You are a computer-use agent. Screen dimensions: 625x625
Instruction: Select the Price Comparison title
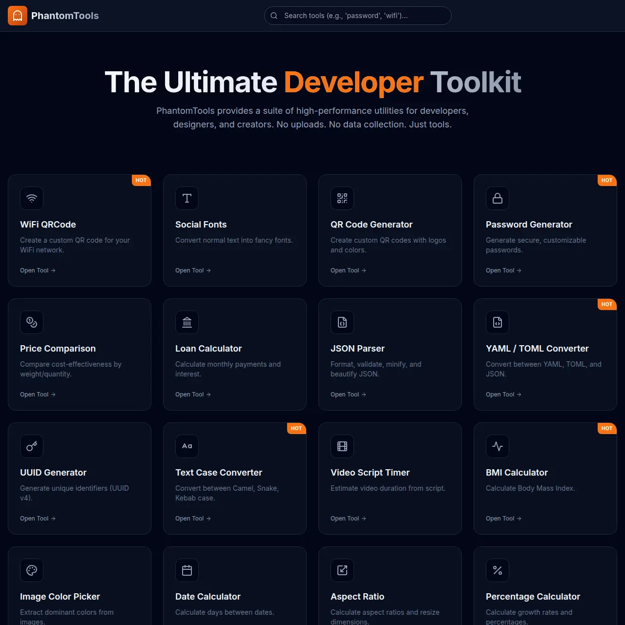coord(58,349)
